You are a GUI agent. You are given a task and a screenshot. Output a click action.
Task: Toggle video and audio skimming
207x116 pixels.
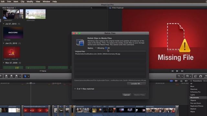(171, 81)
